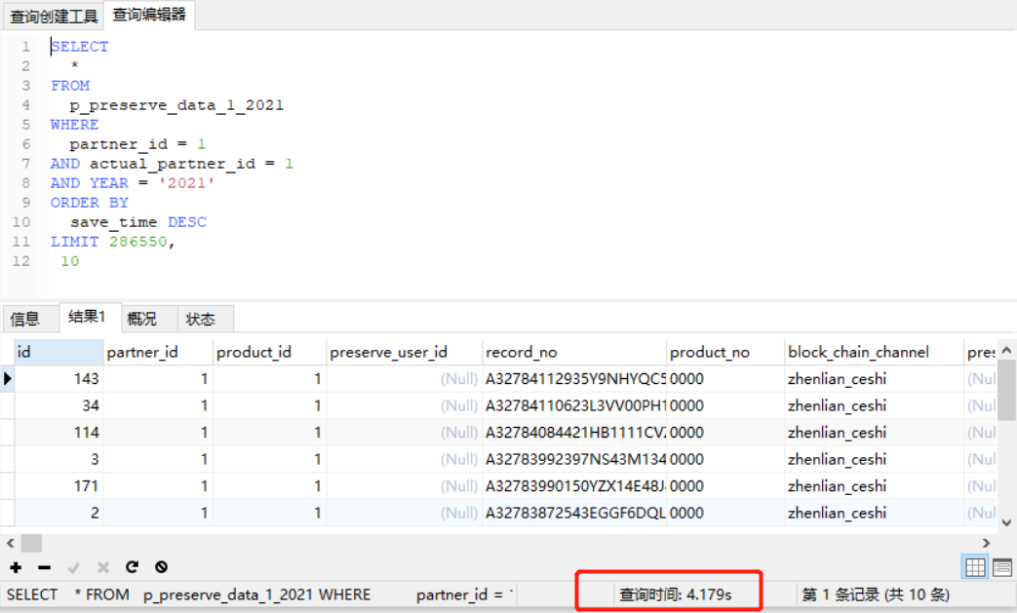This screenshot has height=613, width=1017.
Task: Click LIMIT value 286550
Action: pos(138,242)
